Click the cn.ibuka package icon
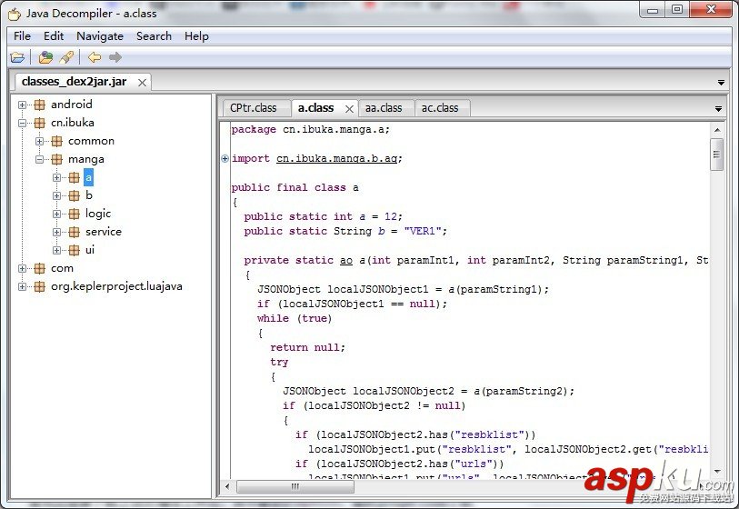This screenshot has width=739, height=509. point(40,123)
